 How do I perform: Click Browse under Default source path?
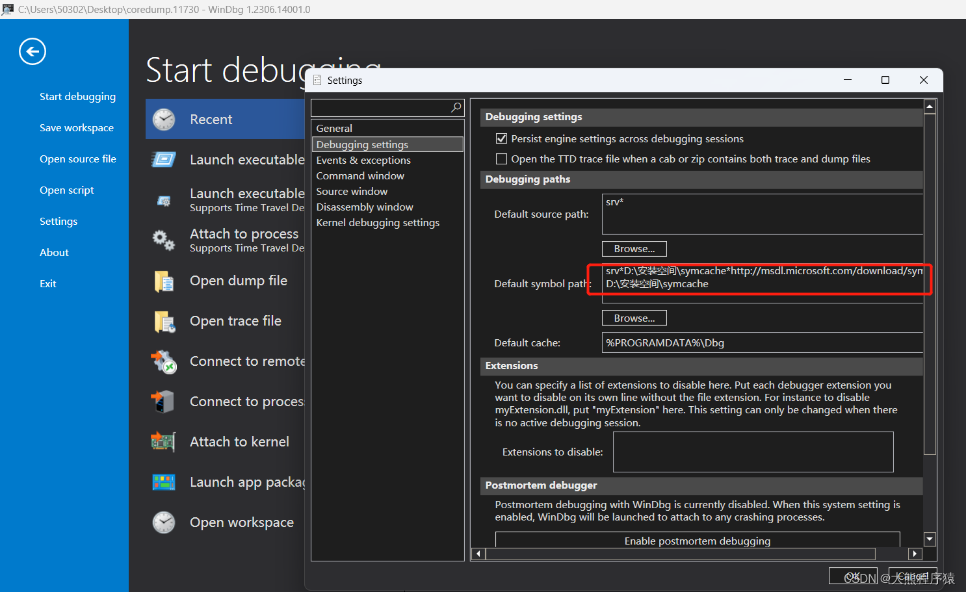(x=634, y=248)
